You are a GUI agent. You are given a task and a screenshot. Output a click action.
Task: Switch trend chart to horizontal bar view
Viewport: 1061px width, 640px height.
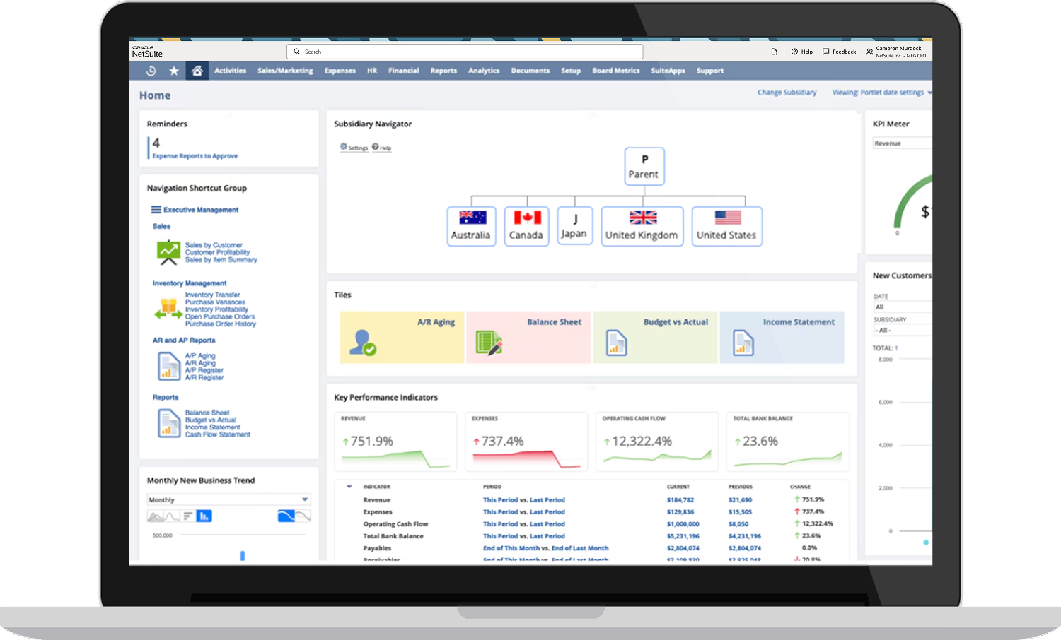187,516
